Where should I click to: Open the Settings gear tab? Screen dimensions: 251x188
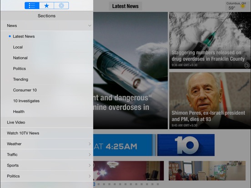point(61,5)
